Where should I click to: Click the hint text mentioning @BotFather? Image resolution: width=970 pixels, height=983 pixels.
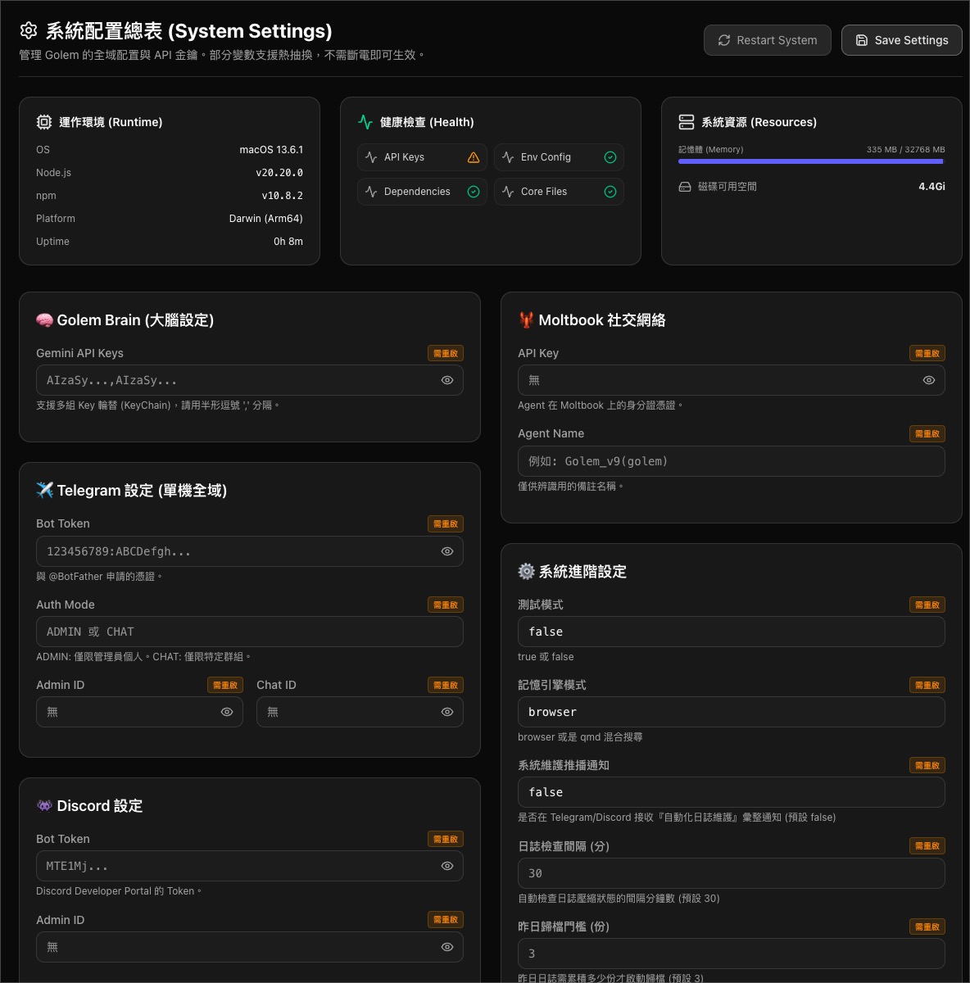coord(99,577)
